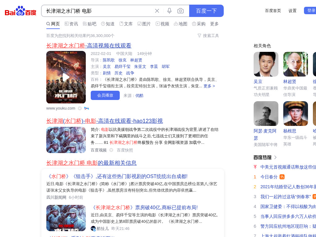This screenshot has height=237, width=316.
Task: Open director 徐克 link
Action: [122, 60]
